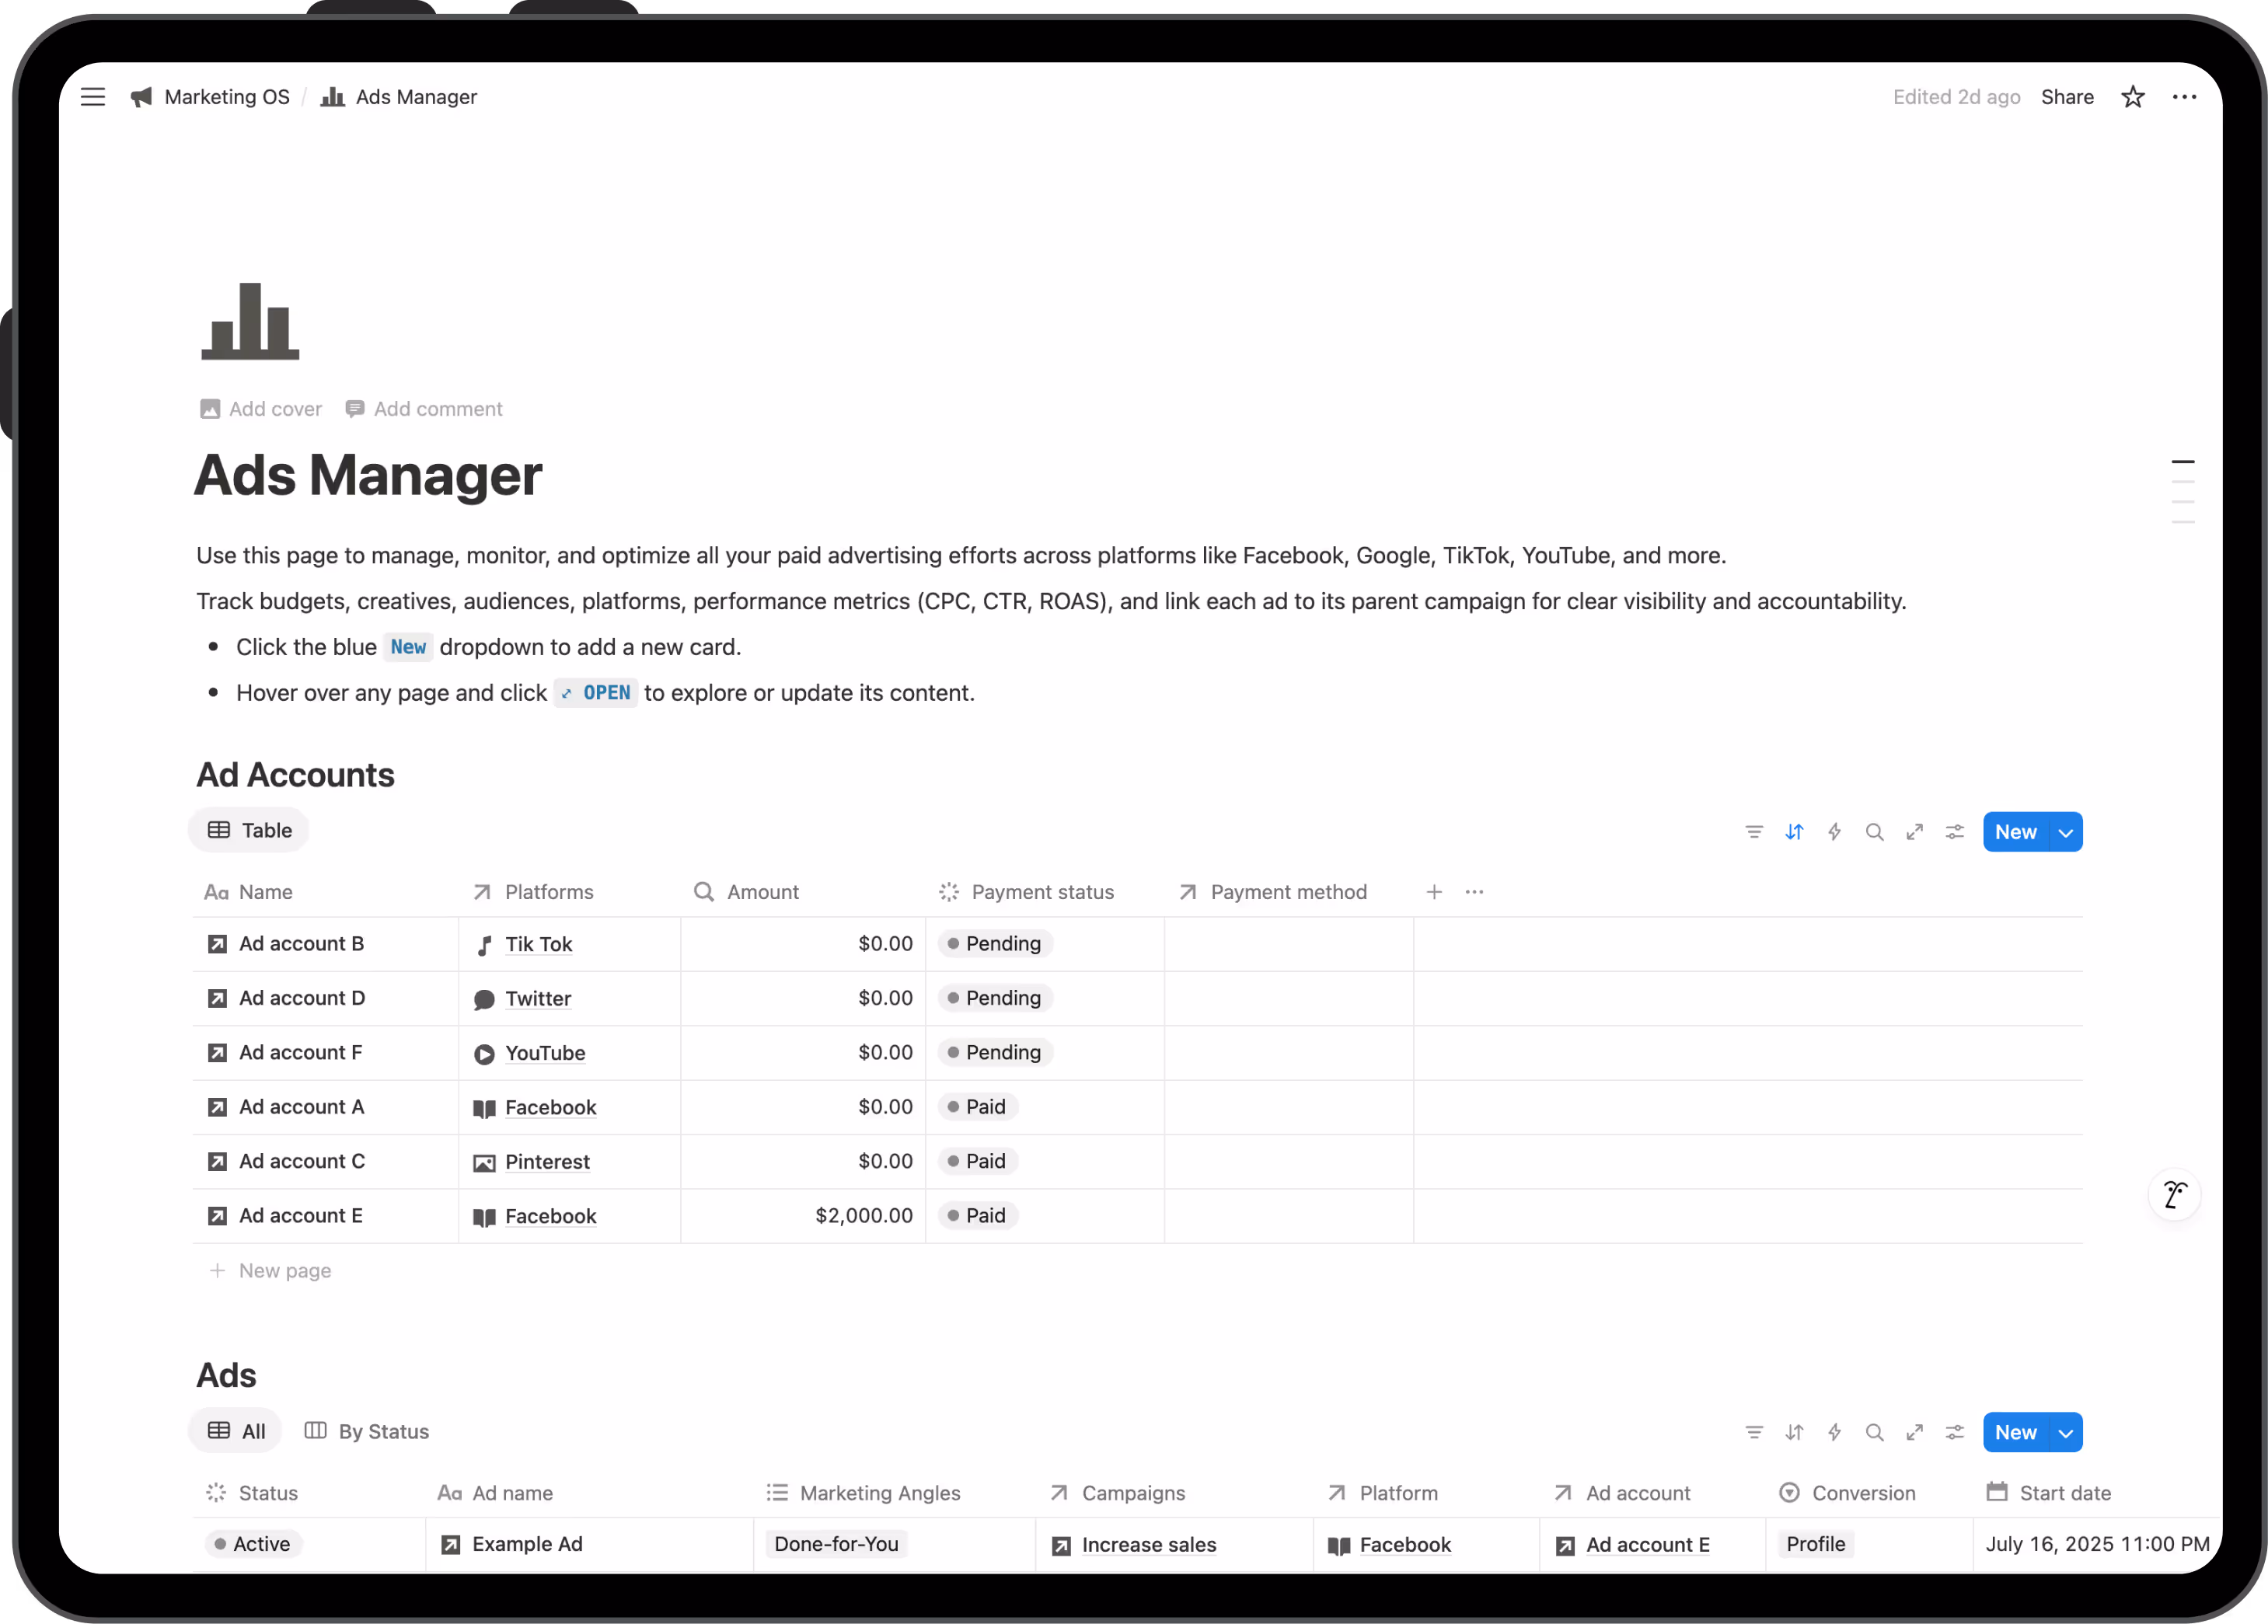Click New button in Ad Accounts

(2015, 832)
